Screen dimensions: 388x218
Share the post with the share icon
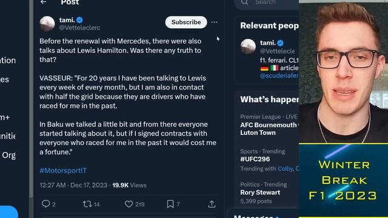(212, 204)
